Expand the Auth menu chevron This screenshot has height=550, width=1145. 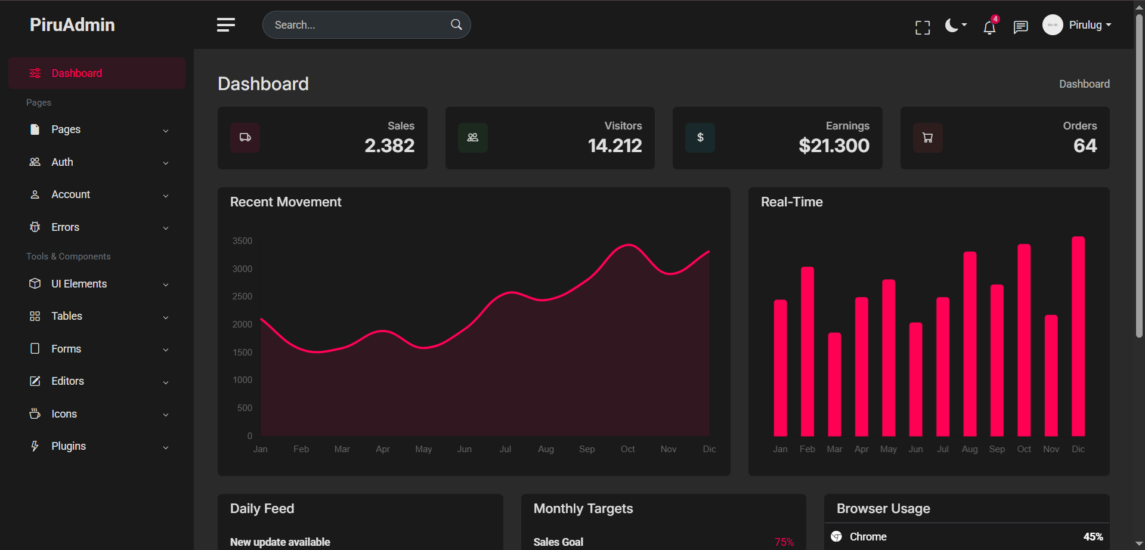click(x=166, y=163)
